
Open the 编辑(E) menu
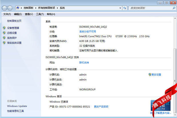point(18,14)
